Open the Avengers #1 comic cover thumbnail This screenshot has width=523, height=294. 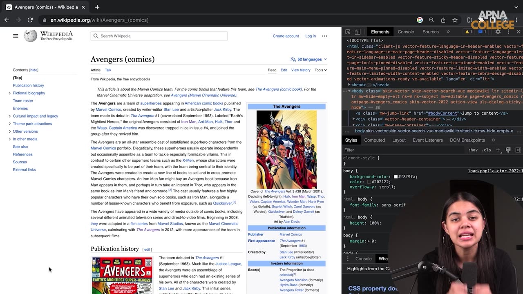122,275
